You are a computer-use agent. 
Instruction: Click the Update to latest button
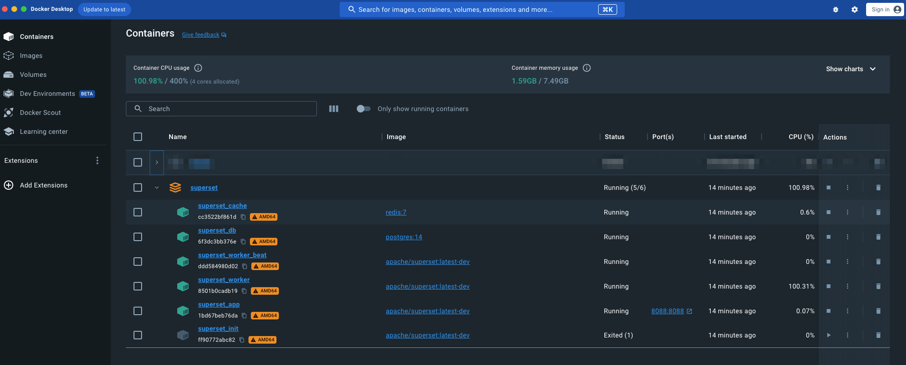104,9
